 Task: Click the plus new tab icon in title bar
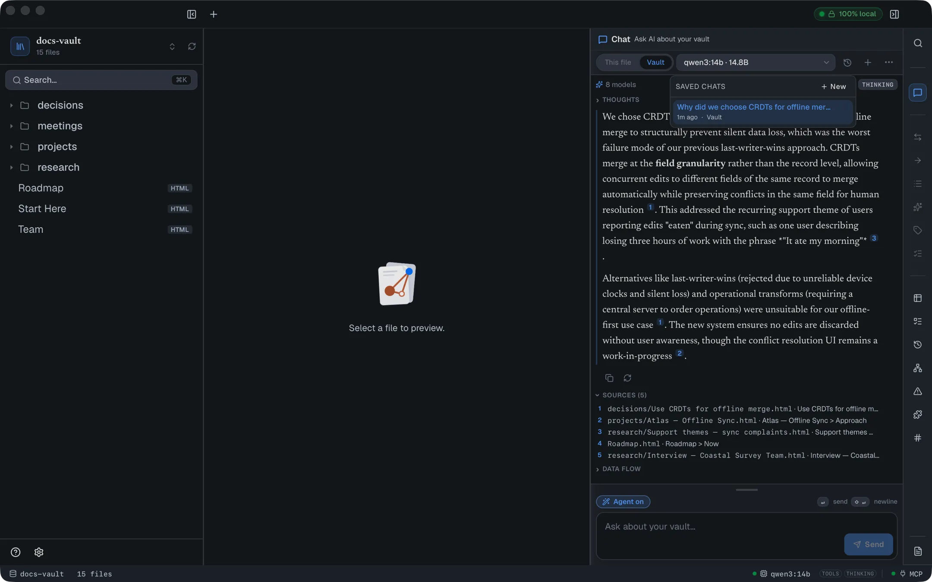214,14
